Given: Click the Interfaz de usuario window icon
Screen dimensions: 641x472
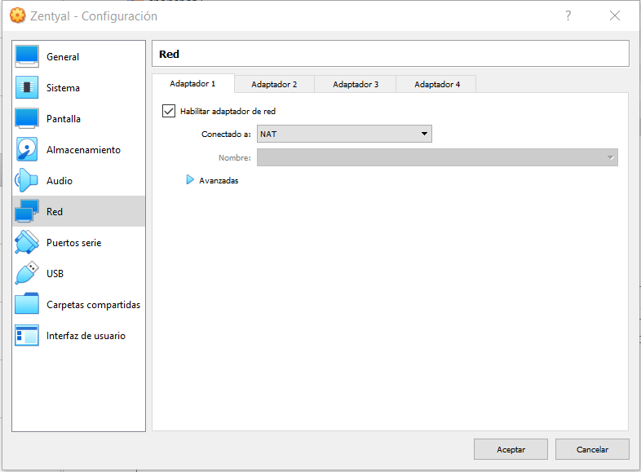Looking at the screenshot, I should tap(27, 336).
